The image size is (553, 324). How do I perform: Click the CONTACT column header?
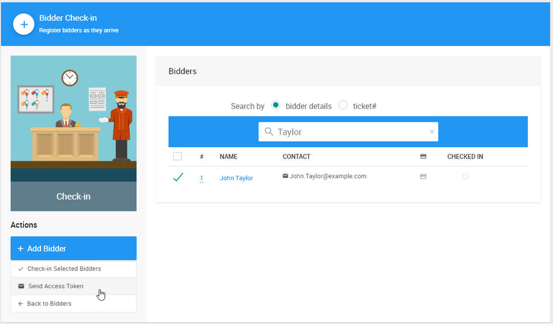tap(296, 156)
